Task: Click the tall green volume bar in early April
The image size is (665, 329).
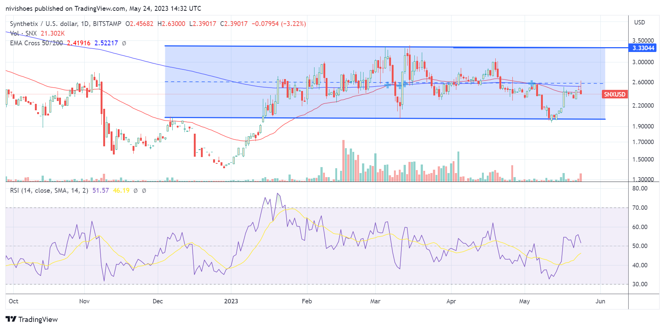Action: click(459, 166)
